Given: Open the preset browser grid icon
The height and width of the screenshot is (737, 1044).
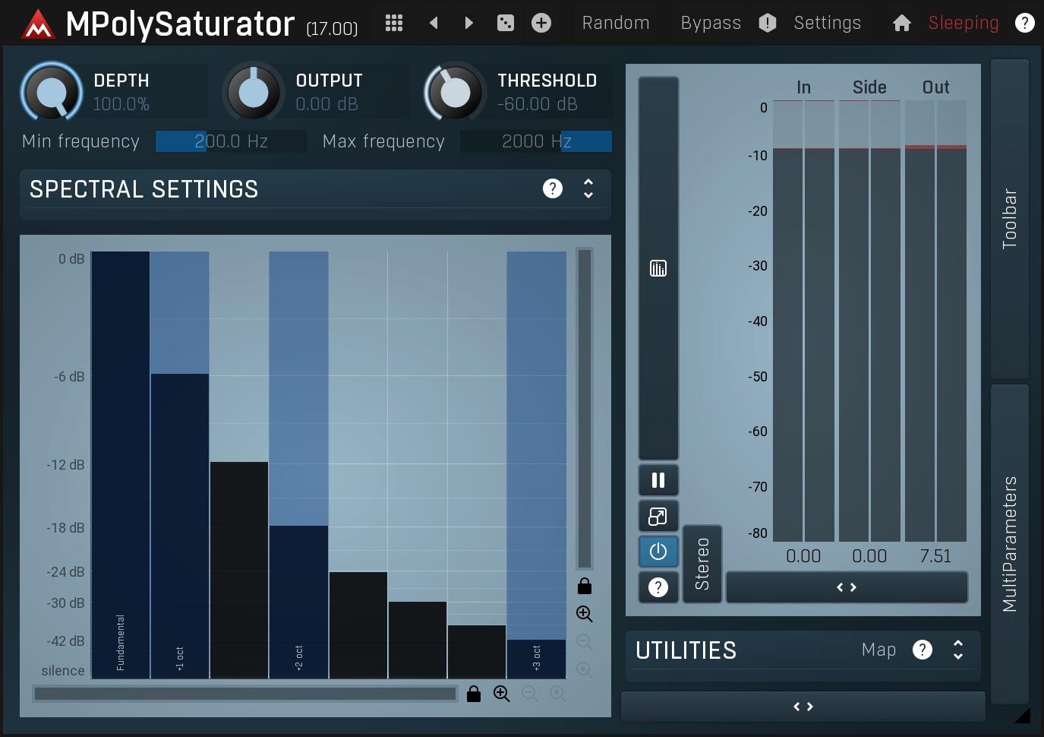Looking at the screenshot, I should pyautogui.click(x=393, y=23).
